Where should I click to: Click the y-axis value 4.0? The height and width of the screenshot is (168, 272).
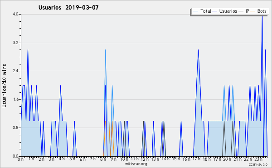pyautogui.click(x=15, y=14)
